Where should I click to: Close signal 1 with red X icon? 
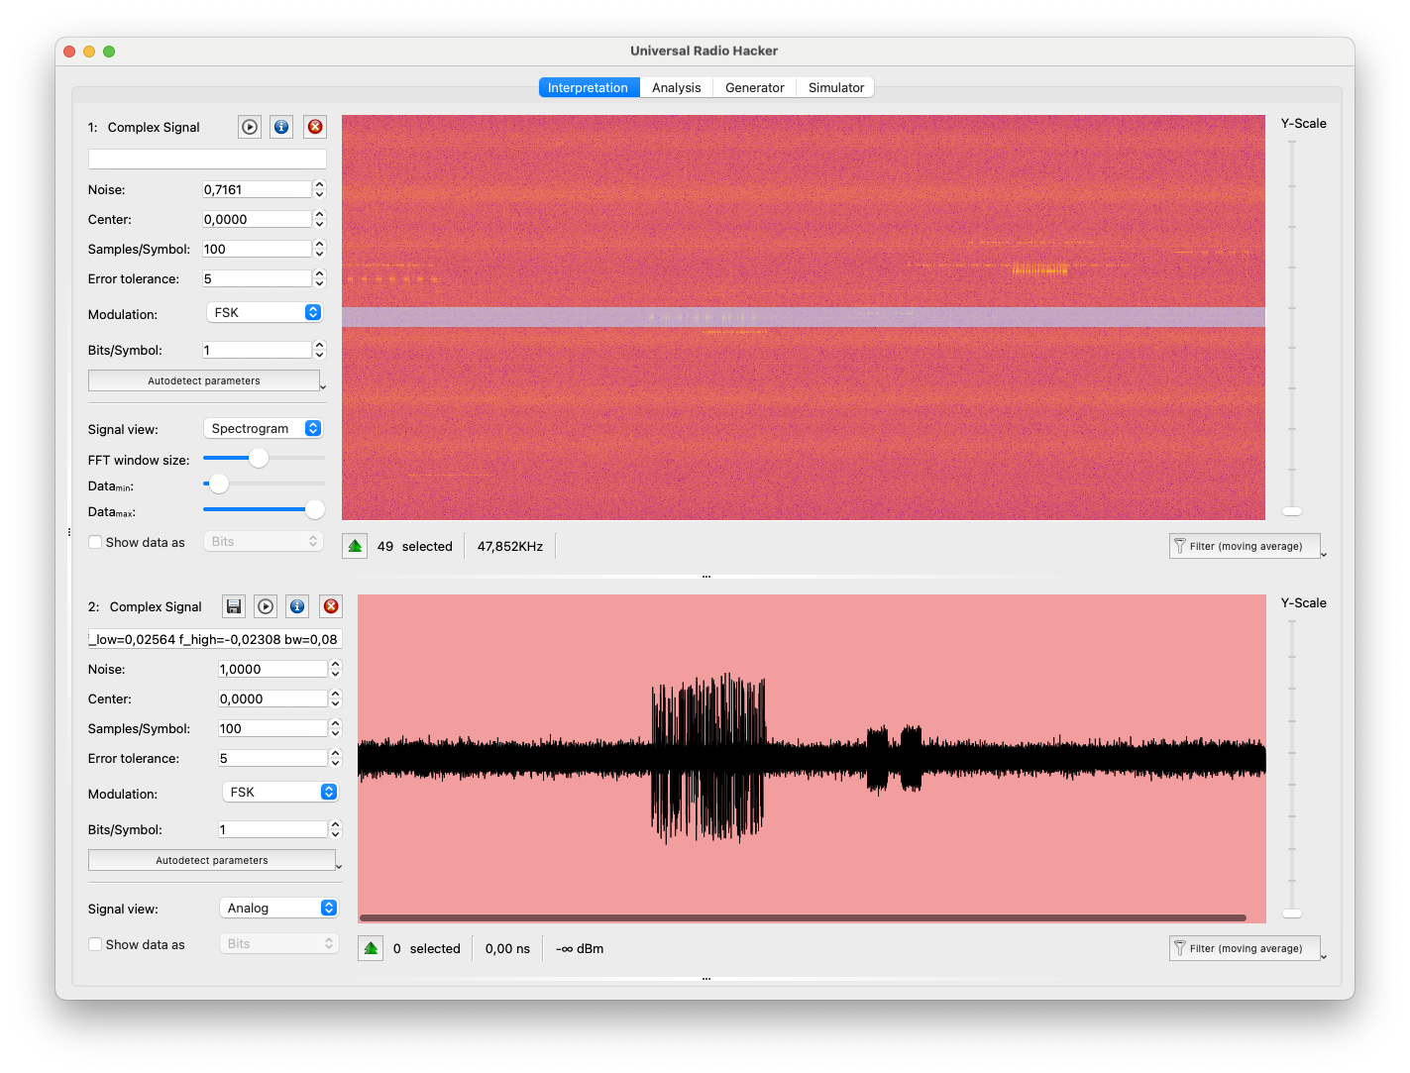click(315, 127)
